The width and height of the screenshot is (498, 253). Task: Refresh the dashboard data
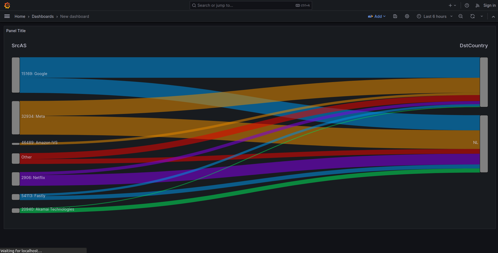(472, 16)
